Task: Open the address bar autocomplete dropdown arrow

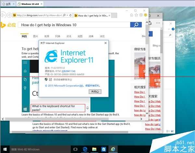Action: point(67,15)
